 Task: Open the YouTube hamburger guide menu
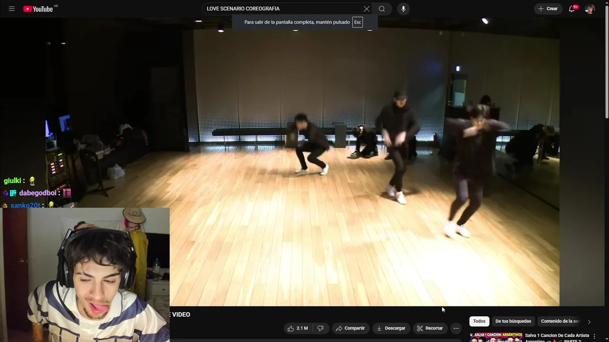11,9
